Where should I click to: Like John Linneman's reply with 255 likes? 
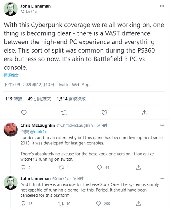(x=99, y=204)
